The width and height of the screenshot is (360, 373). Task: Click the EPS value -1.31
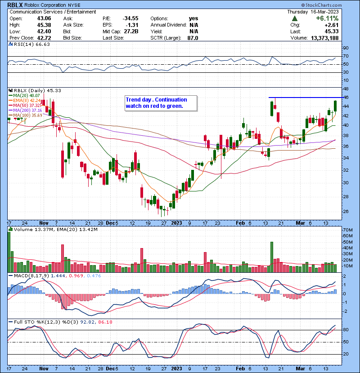[133, 25]
